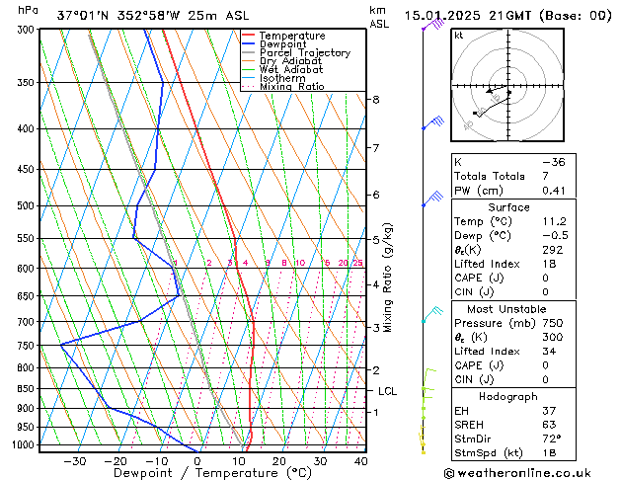Image resolution: width=621 pixels, height=480 pixels.
Task: Click the cyan wind barb at 700 hPa
Action: (x=432, y=314)
